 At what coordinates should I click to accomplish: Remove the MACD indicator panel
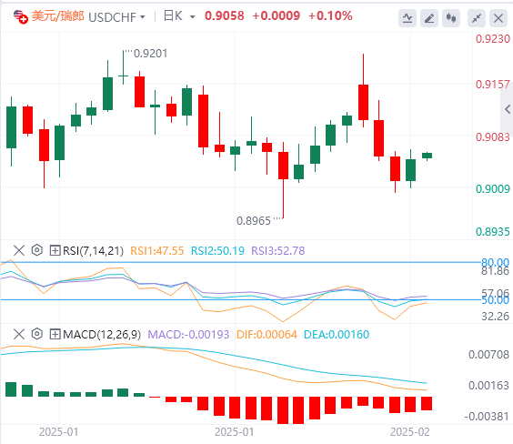pyautogui.click(x=19, y=335)
